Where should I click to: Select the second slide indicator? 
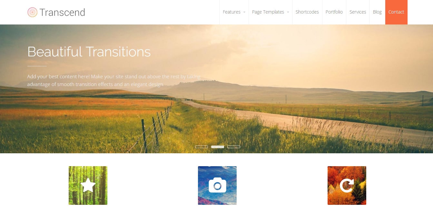218,147
